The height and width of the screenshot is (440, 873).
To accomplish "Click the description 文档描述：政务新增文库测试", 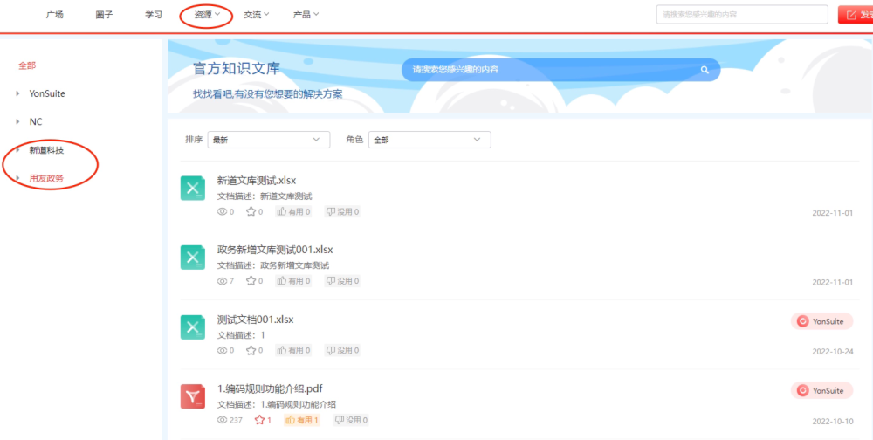I will tap(272, 265).
